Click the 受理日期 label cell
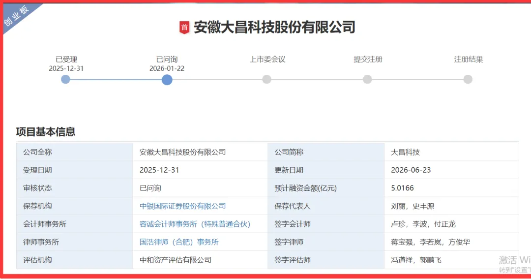This screenshot has height=279, width=531. [75, 170]
